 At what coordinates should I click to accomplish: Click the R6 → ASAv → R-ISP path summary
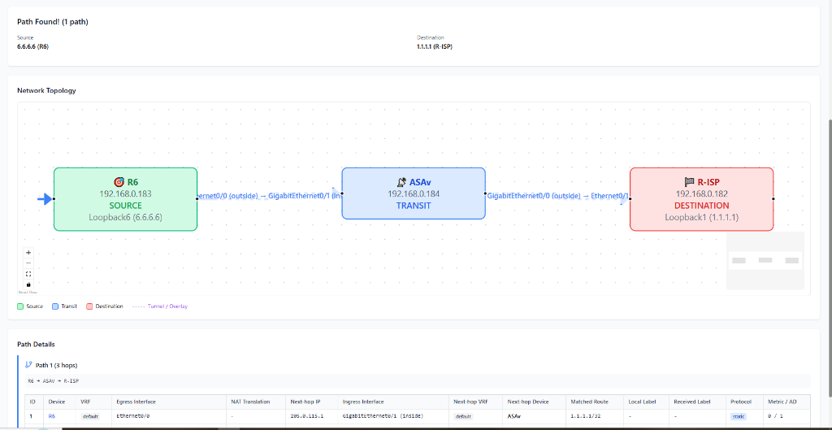point(53,381)
